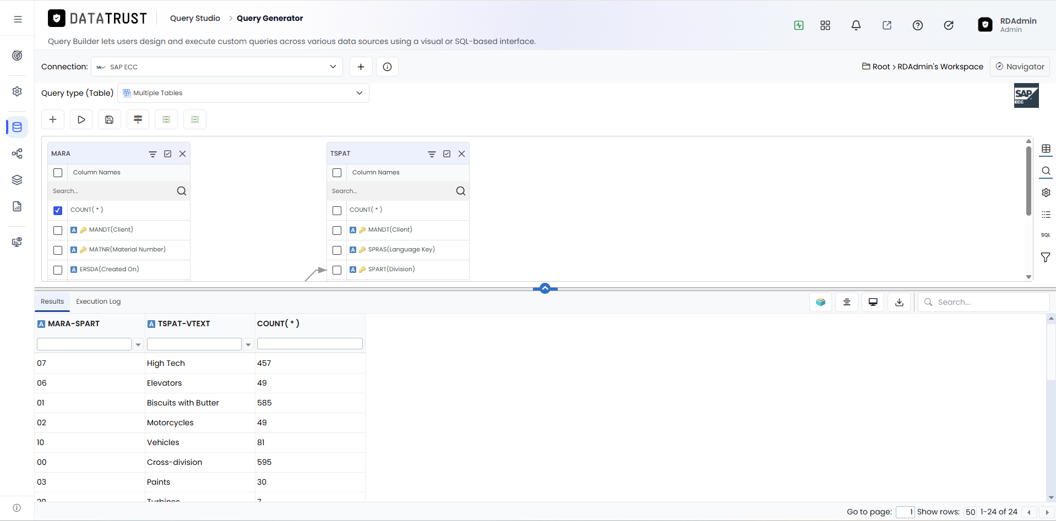Check Column Names box in MARA
This screenshot has height=521, width=1056.
(58, 173)
